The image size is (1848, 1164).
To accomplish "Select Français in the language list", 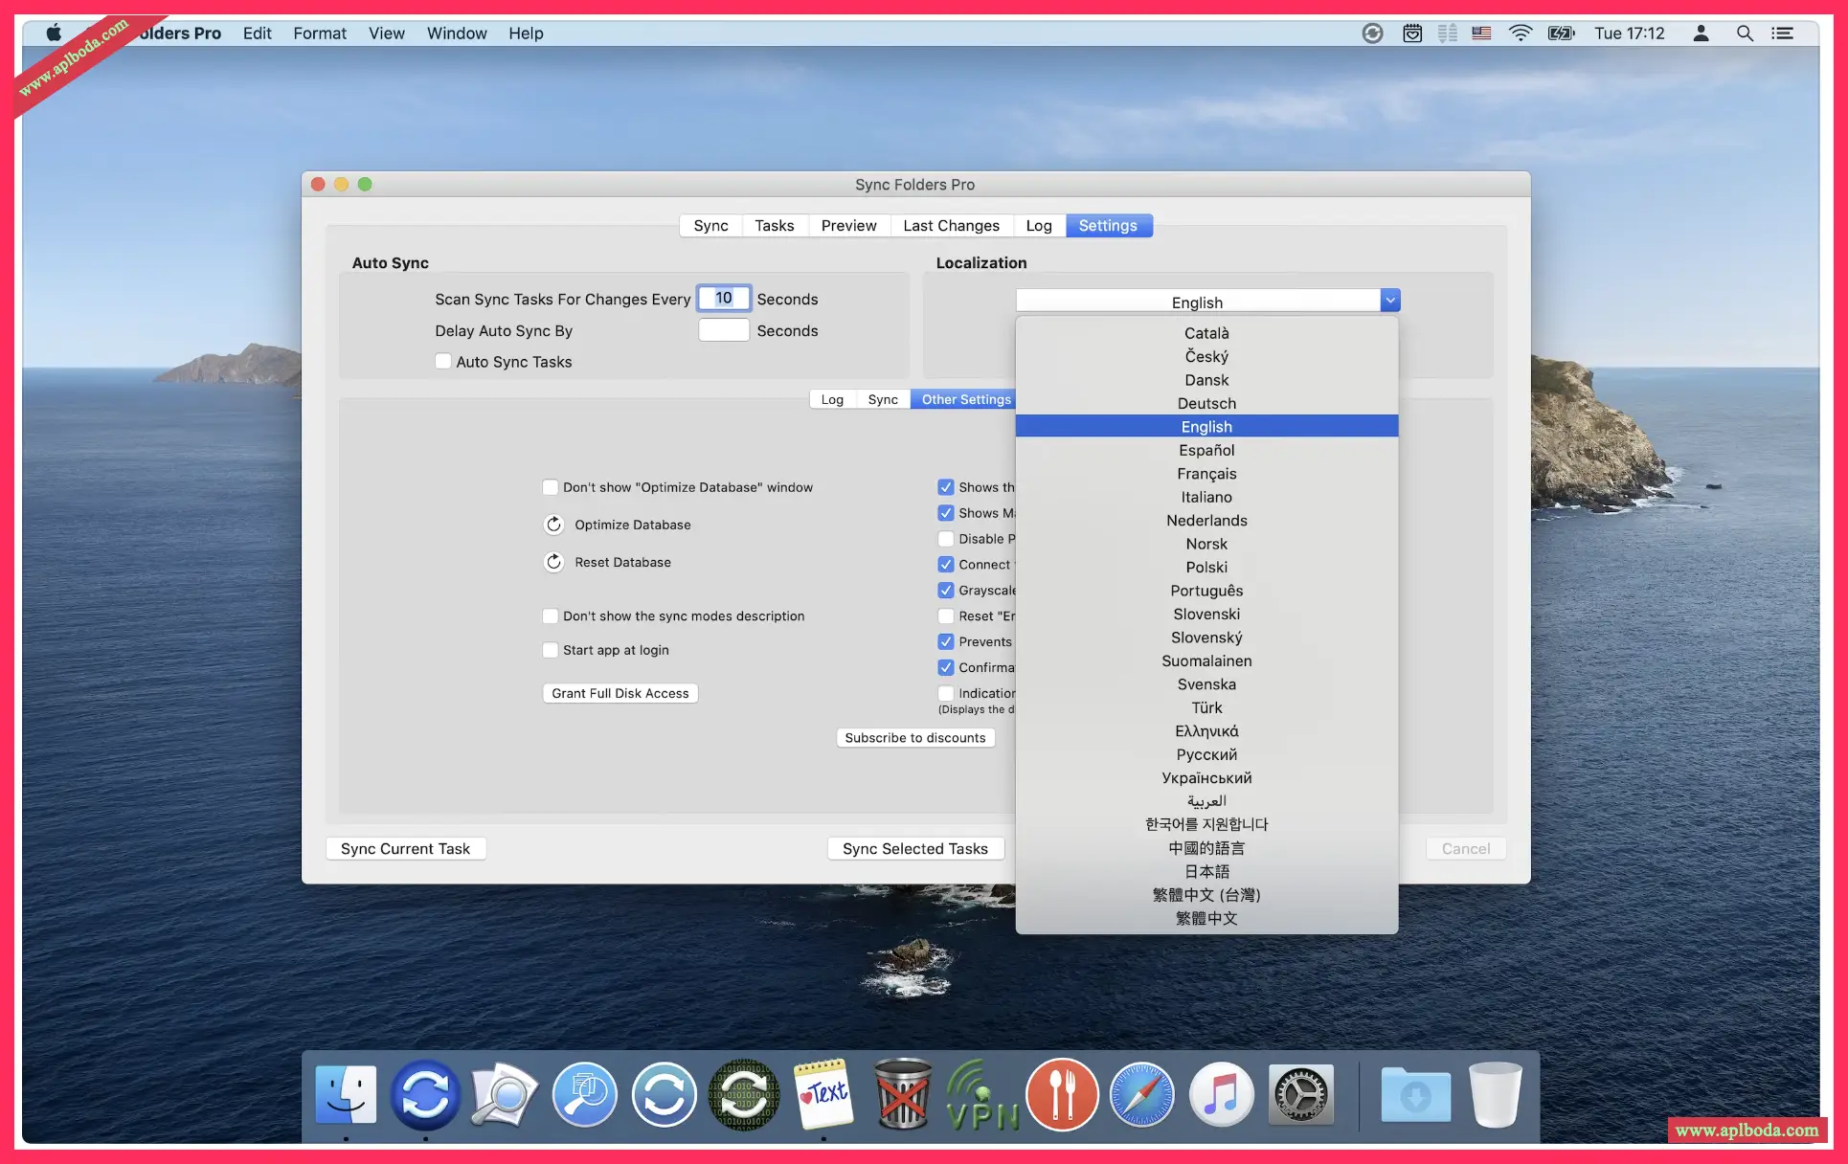I will 1206,474.
